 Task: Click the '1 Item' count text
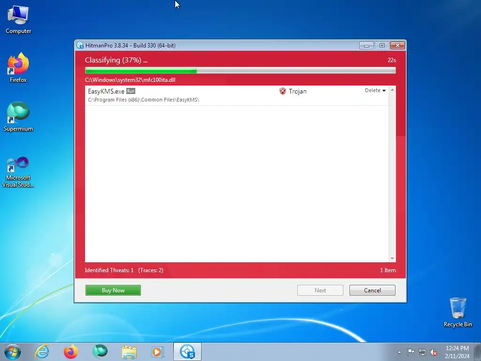(x=388, y=270)
